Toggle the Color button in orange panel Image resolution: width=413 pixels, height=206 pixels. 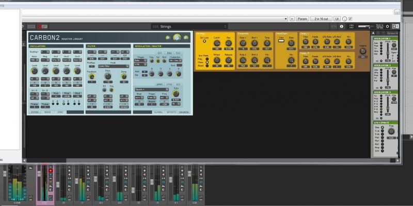click(x=281, y=41)
